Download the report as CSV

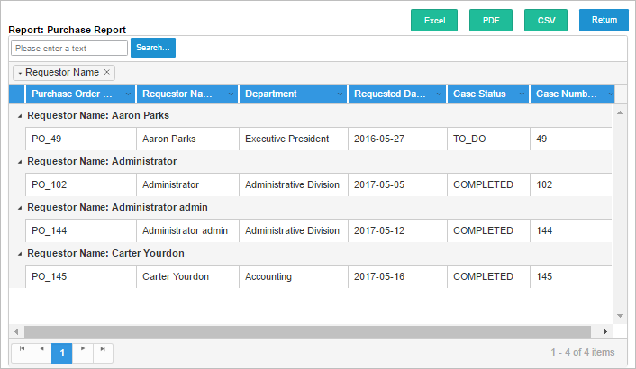pos(546,20)
